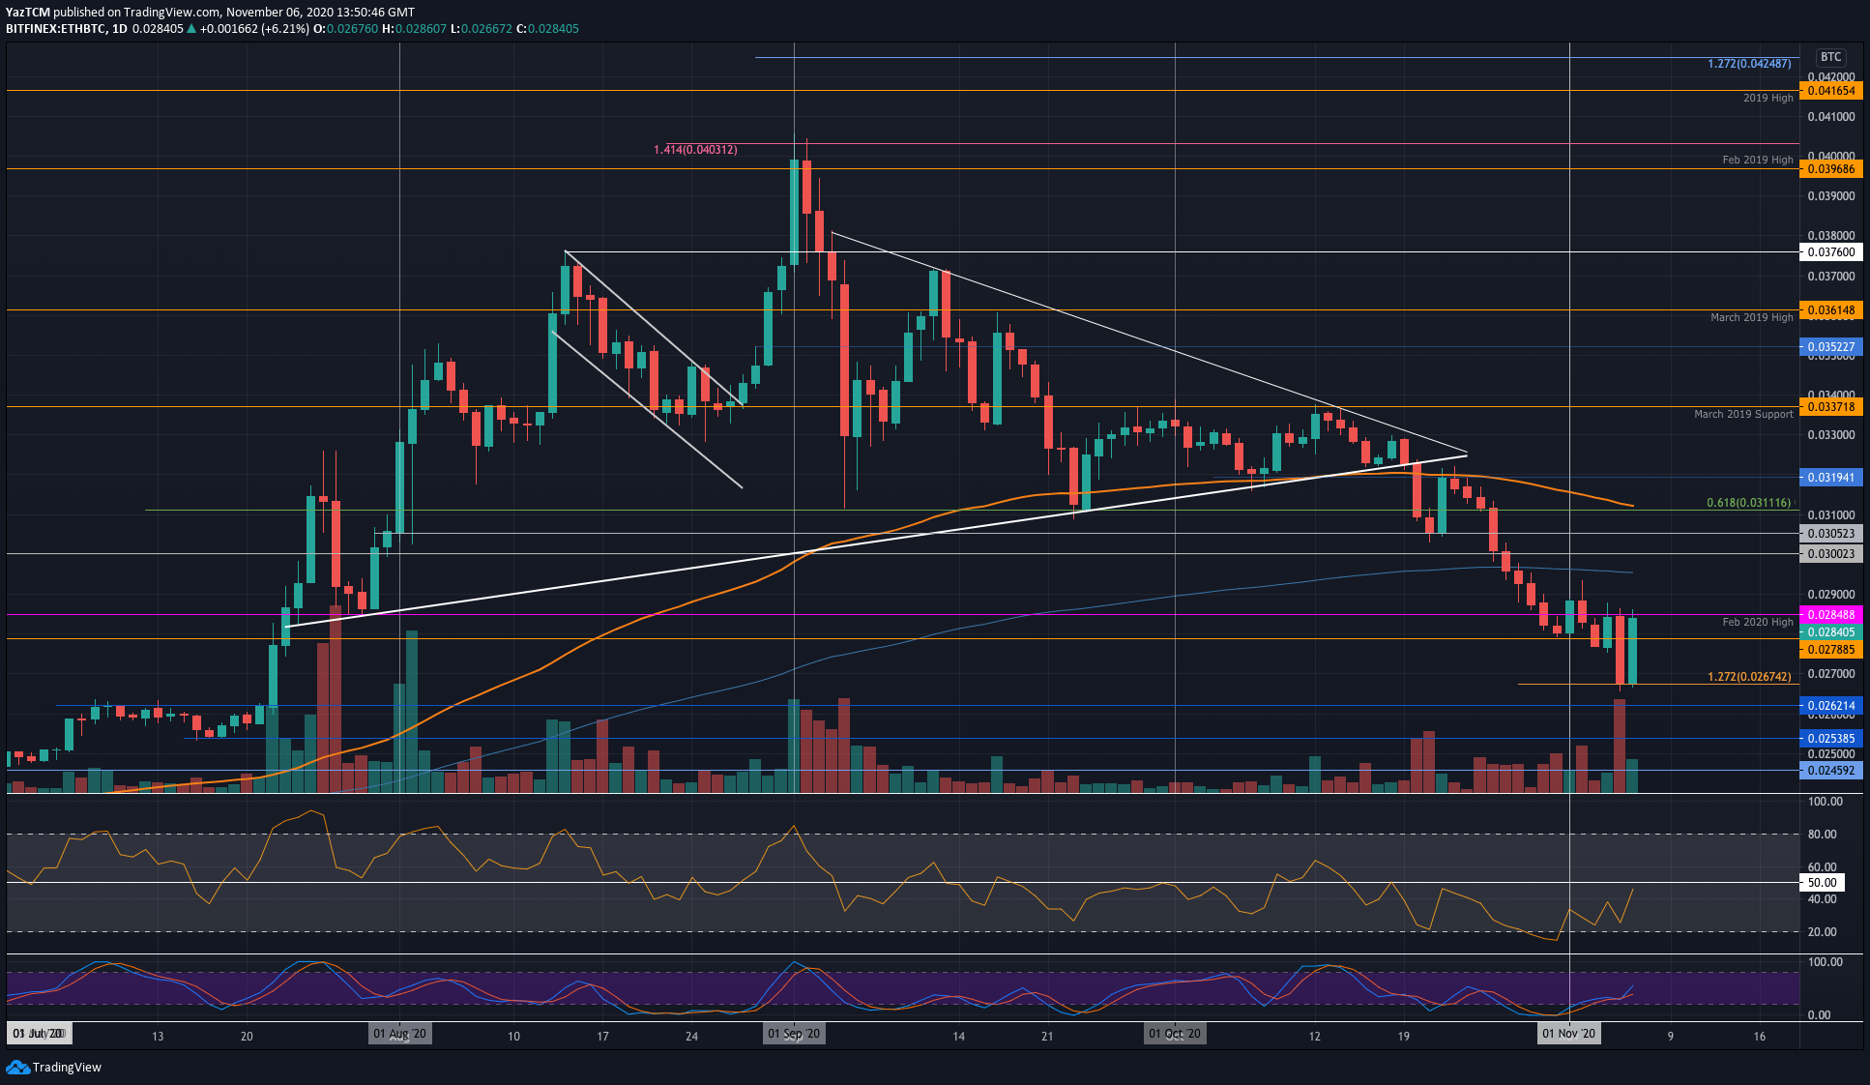Click the '01 Oct '20' date marker
Screen dimensions: 1870x1085
pyautogui.click(x=1175, y=1034)
